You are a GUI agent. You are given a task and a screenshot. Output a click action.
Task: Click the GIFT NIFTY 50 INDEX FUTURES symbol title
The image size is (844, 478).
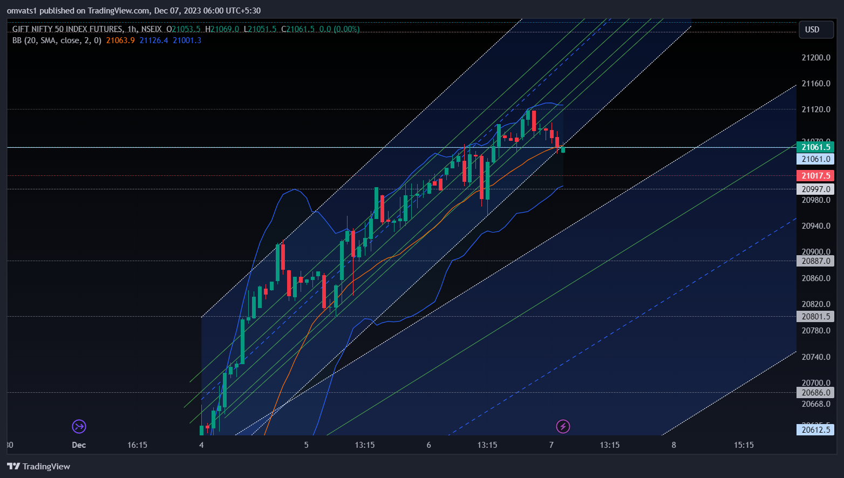67,29
